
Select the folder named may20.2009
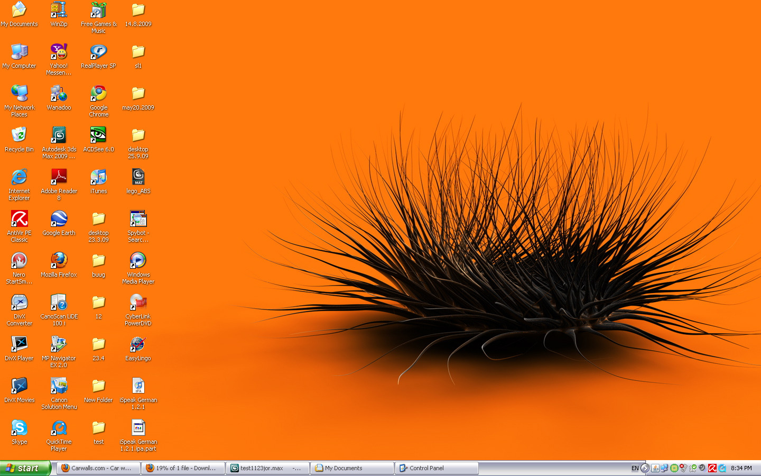pos(138,94)
